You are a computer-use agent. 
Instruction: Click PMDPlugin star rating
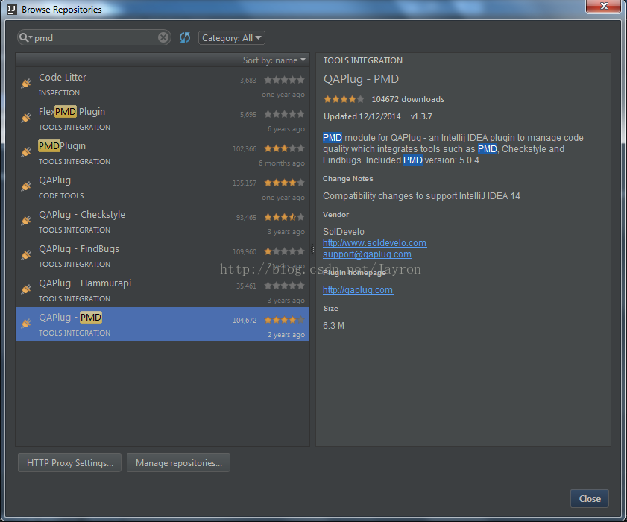coord(284,148)
